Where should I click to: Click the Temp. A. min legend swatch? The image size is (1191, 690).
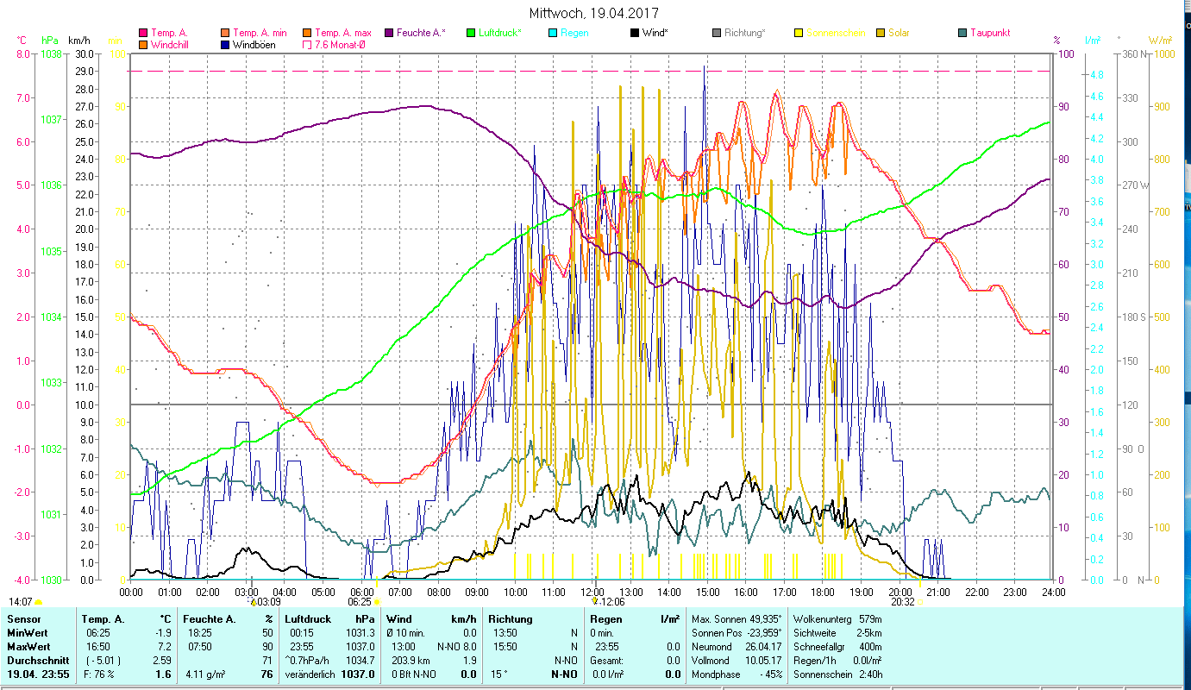click(226, 34)
